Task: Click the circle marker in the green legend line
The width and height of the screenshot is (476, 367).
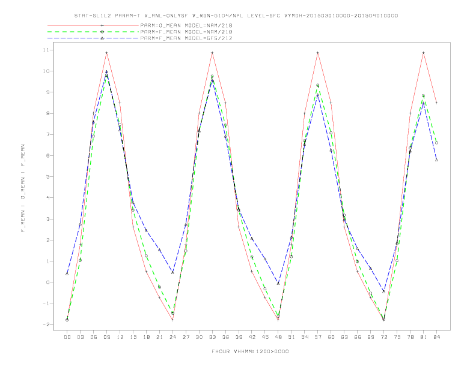Action: click(102, 32)
